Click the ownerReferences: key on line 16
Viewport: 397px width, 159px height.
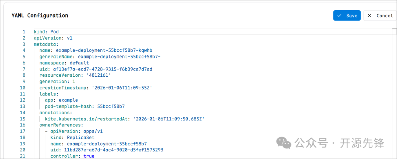tap(60, 125)
